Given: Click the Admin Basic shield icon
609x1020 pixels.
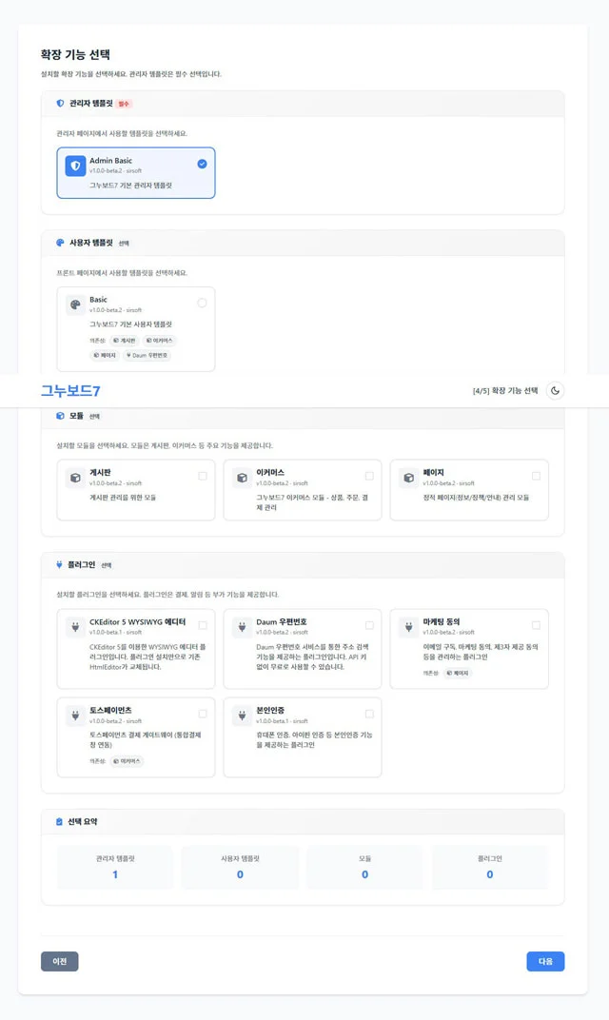Looking at the screenshot, I should [75, 166].
